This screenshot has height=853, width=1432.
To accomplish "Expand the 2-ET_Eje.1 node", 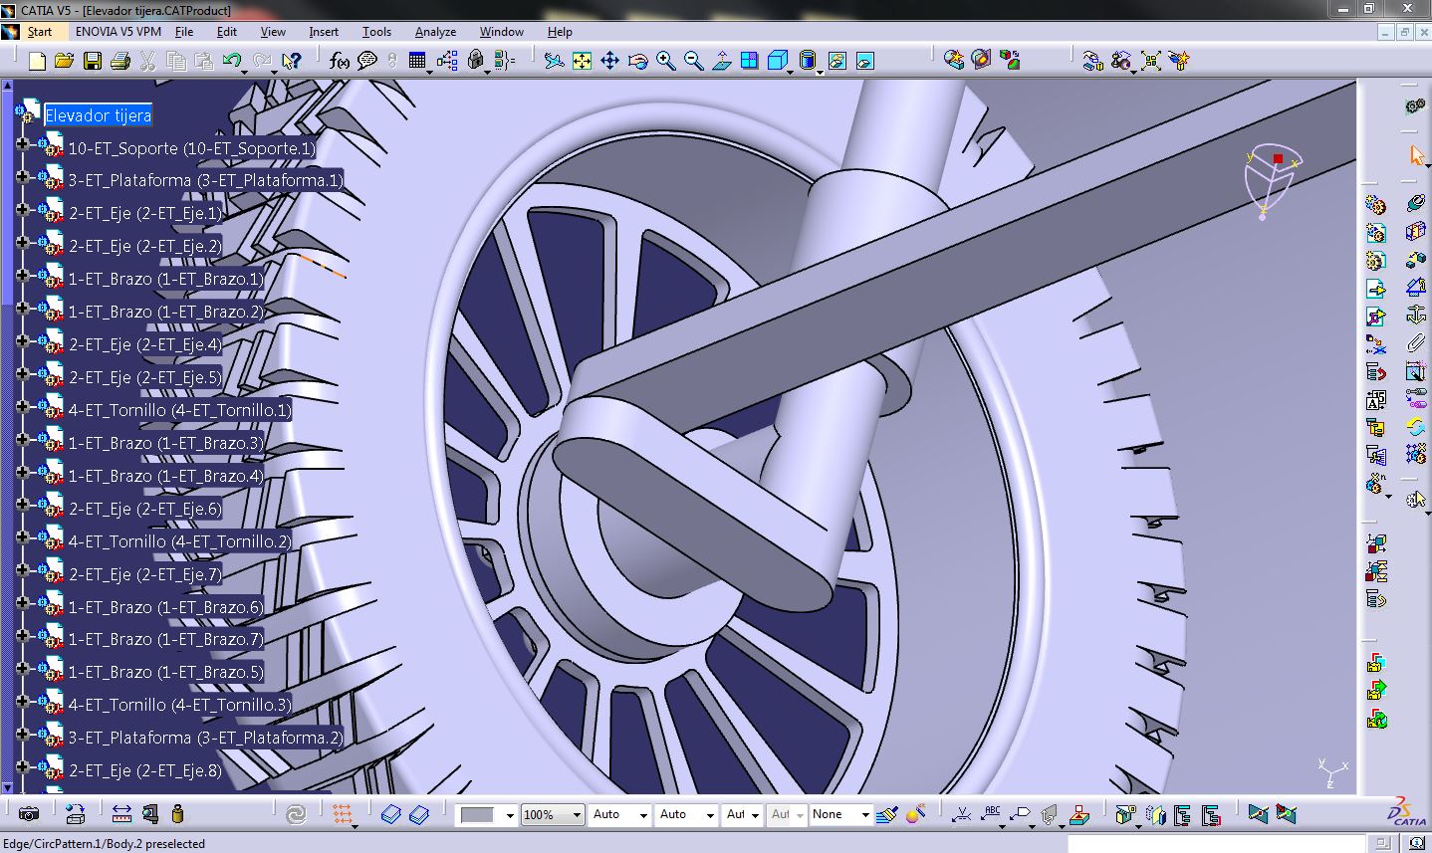I will 22,210.
